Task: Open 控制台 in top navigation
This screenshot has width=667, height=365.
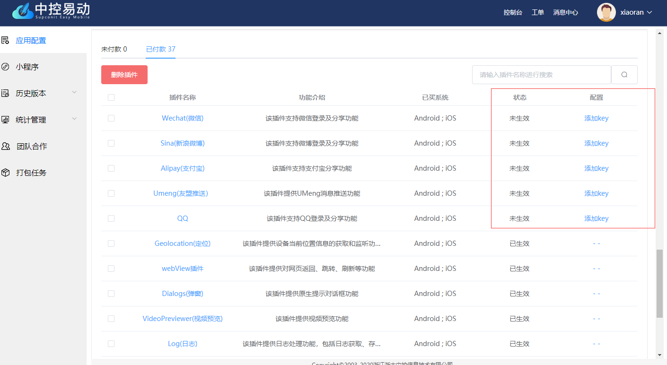Action: pyautogui.click(x=513, y=12)
